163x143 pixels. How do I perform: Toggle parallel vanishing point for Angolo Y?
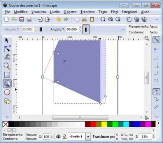(86, 29)
